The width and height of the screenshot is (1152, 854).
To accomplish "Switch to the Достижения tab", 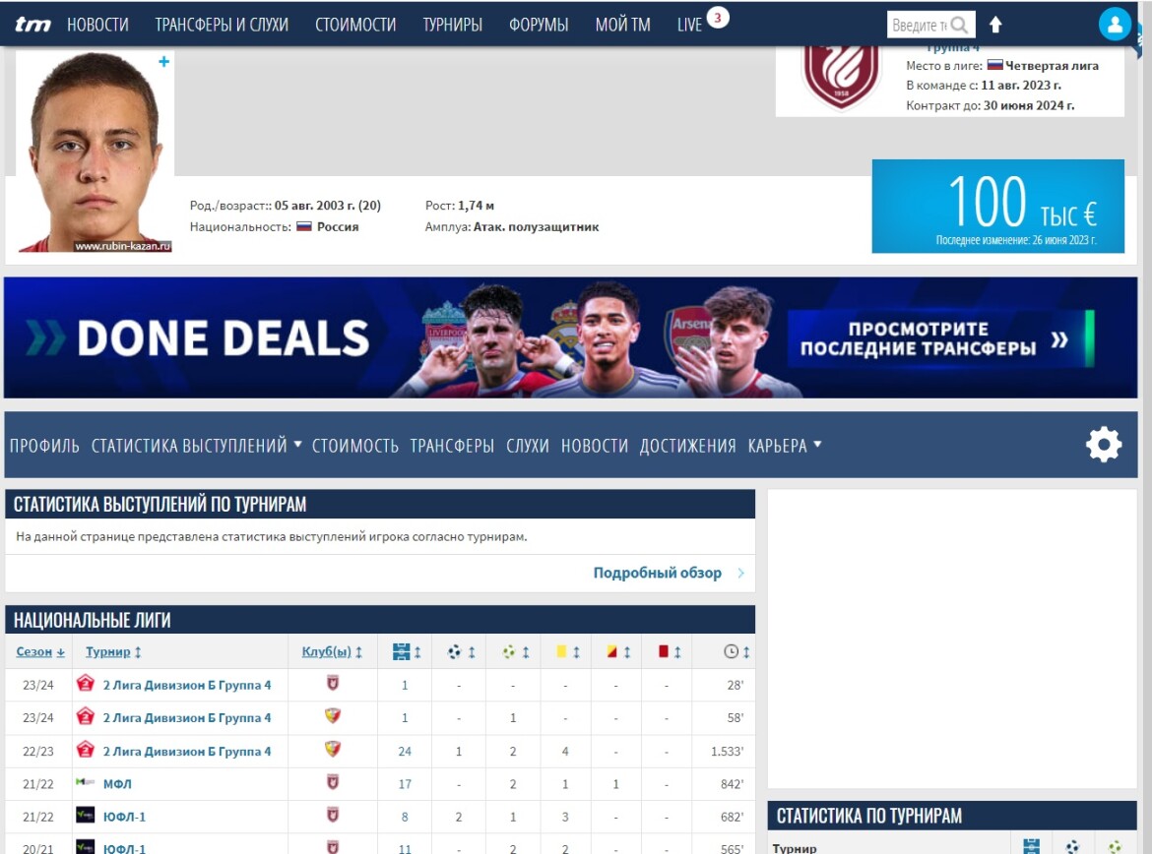I will [x=687, y=446].
